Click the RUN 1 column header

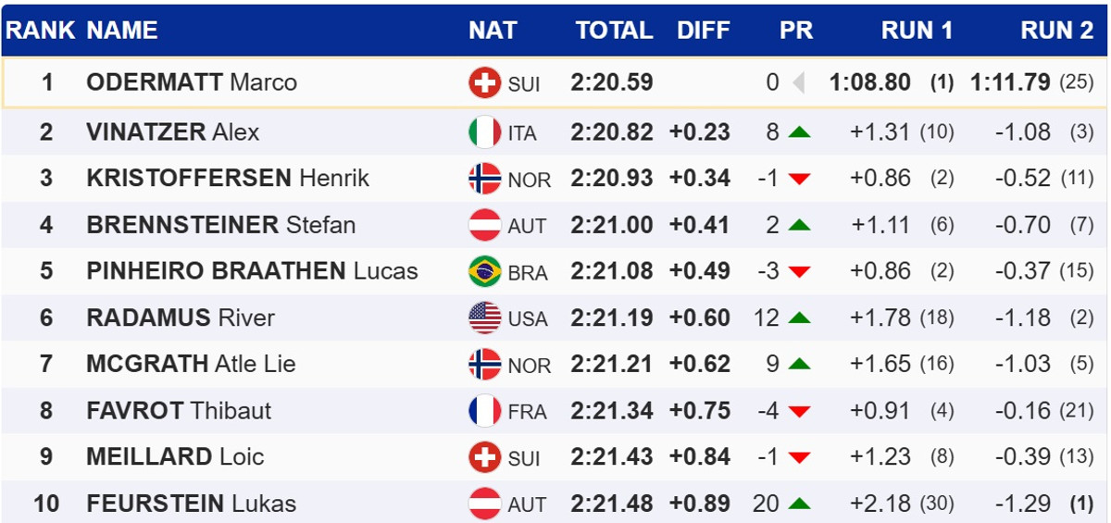pyautogui.click(x=917, y=31)
